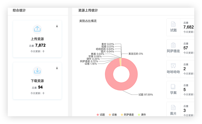Click the download icon above 下载资源

point(37,71)
